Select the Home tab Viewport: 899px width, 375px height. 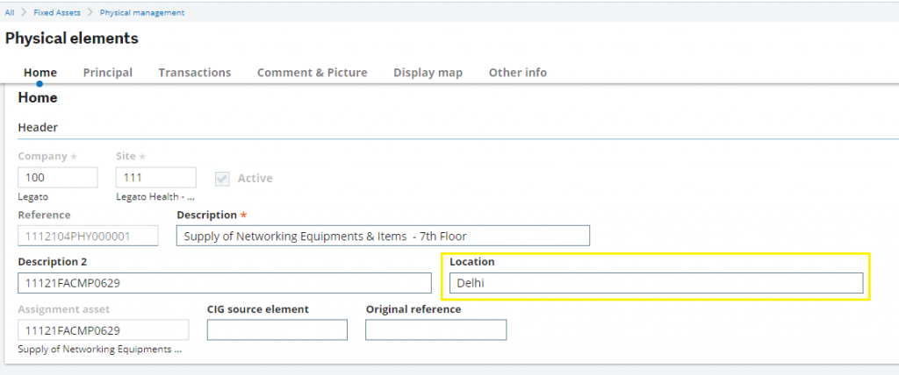(x=40, y=73)
